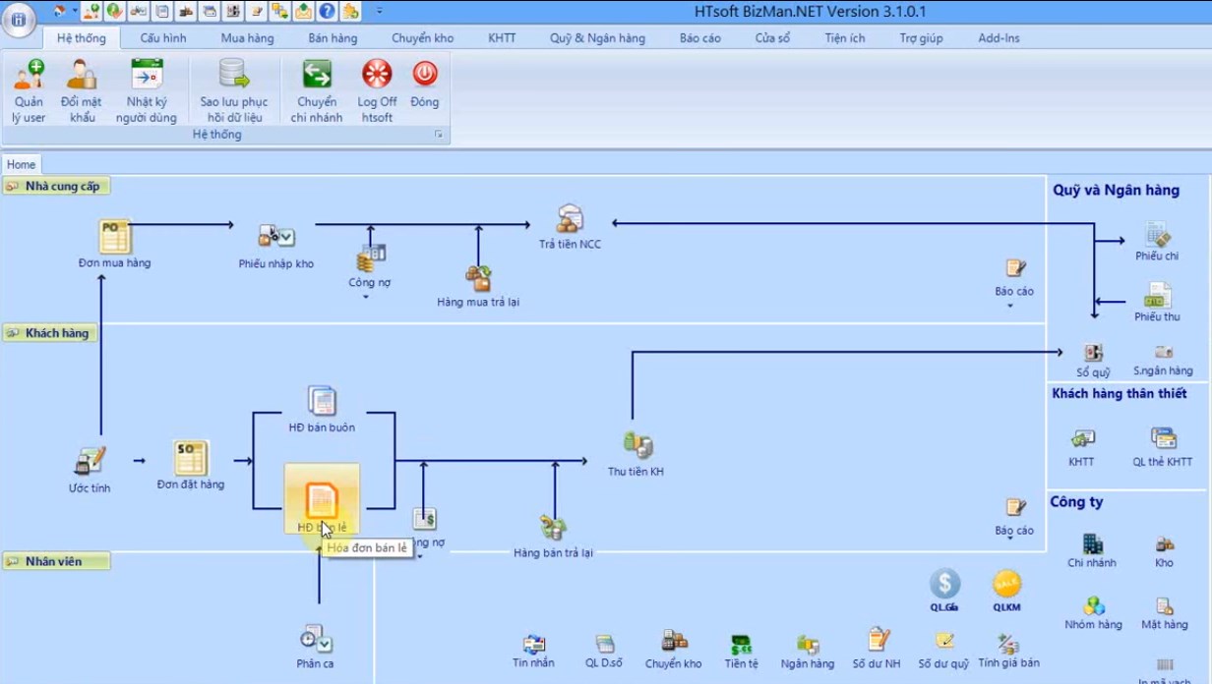The height and width of the screenshot is (684, 1212).
Task: Open the Add-Ins tab
Action: coord(1000,38)
